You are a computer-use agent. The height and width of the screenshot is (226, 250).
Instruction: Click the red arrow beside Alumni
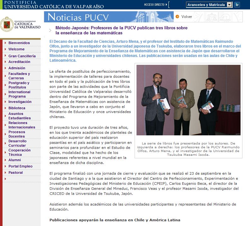click(x=5, y=160)
